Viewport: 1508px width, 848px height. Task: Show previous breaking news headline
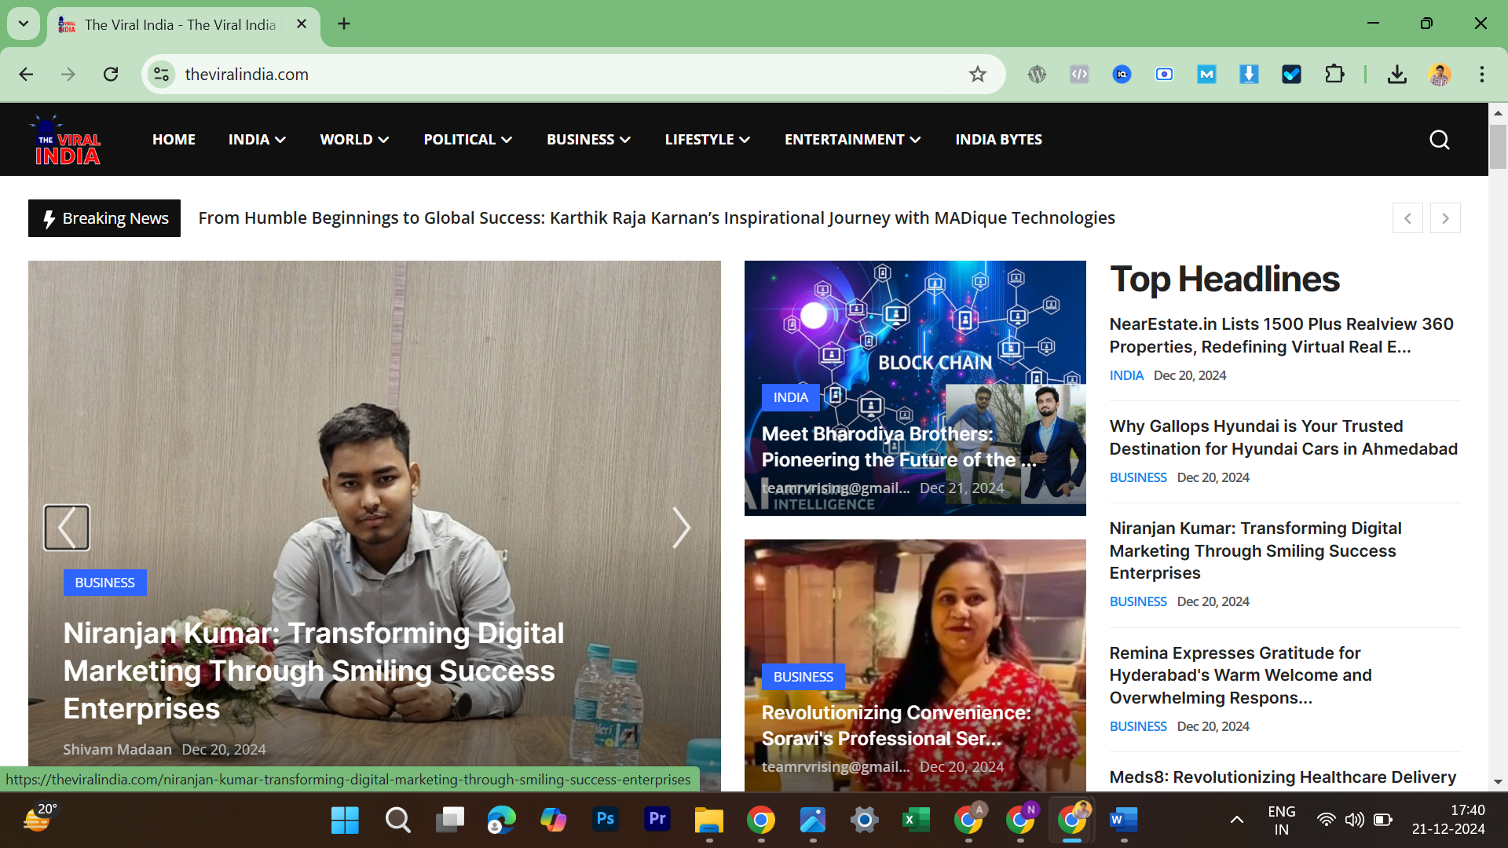coord(1407,218)
